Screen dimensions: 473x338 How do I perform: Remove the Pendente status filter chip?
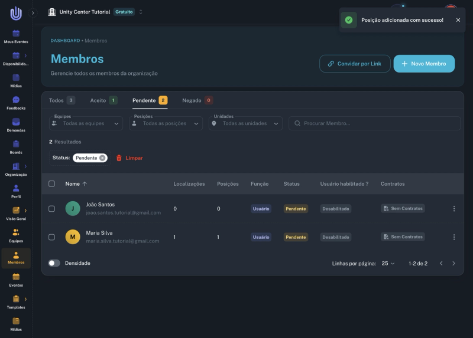point(102,158)
